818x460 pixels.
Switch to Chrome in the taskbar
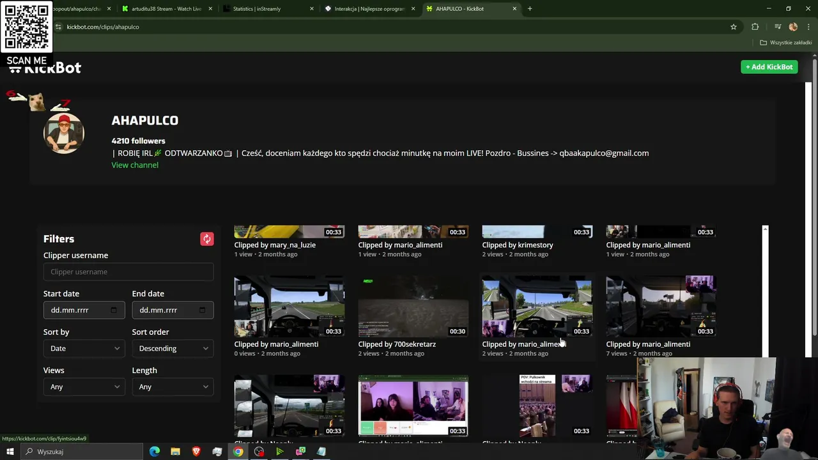click(238, 452)
